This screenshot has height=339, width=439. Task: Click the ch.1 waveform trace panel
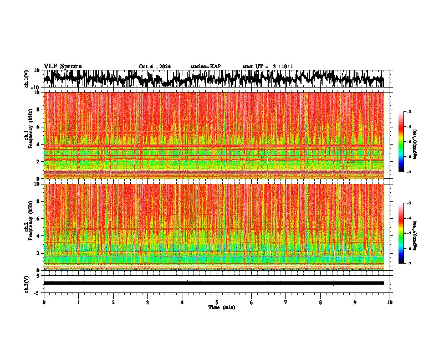216,79
